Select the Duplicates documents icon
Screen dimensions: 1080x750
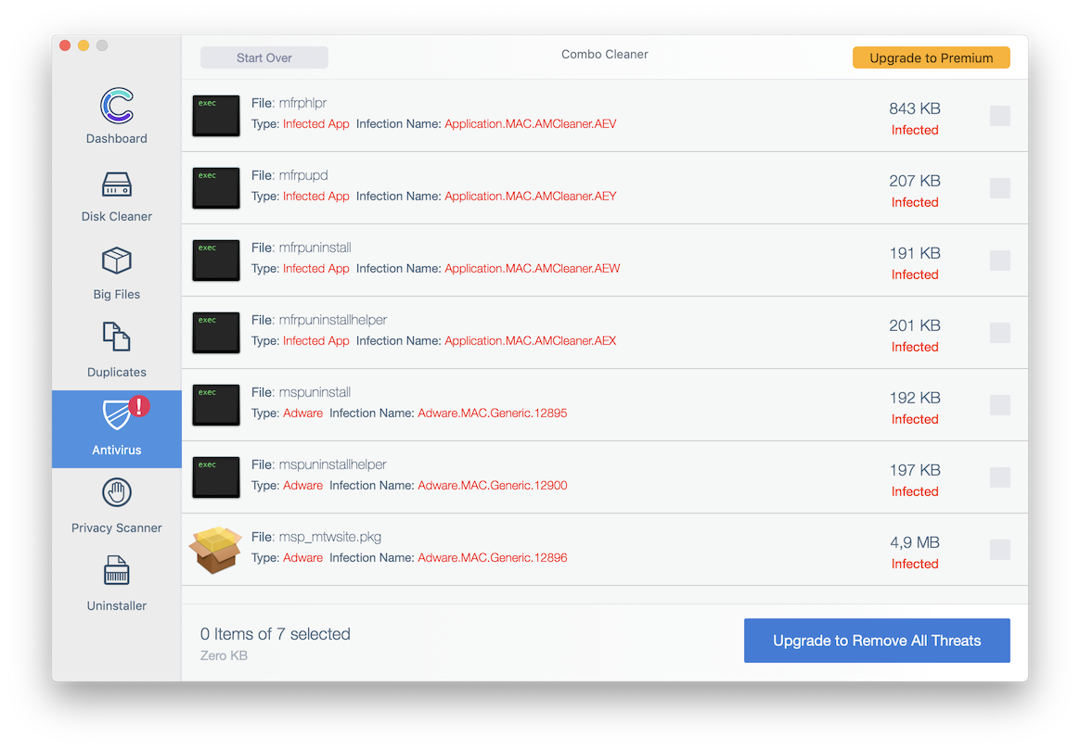(x=117, y=337)
